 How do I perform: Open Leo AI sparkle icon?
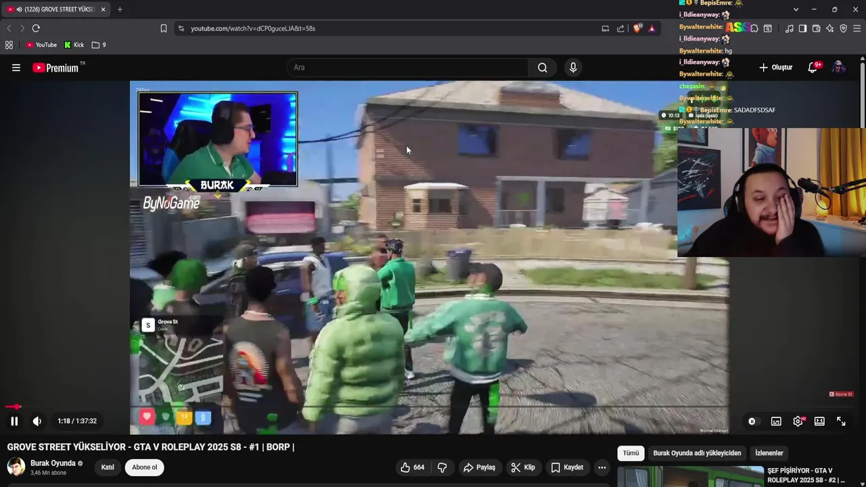point(829,28)
